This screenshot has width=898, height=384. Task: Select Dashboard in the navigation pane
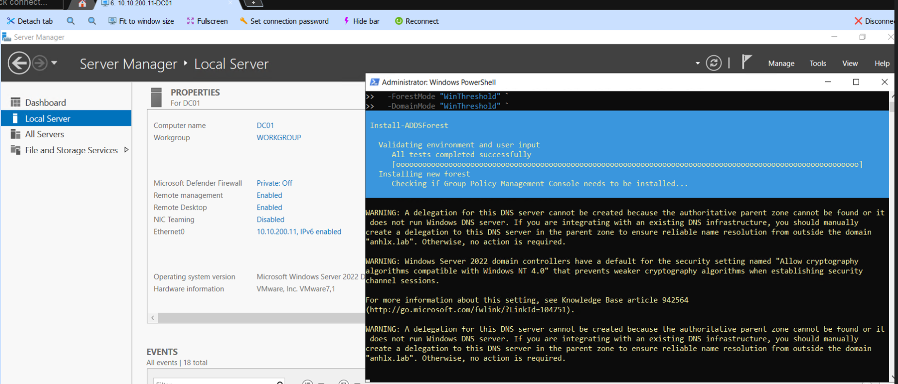pyautogui.click(x=66, y=102)
